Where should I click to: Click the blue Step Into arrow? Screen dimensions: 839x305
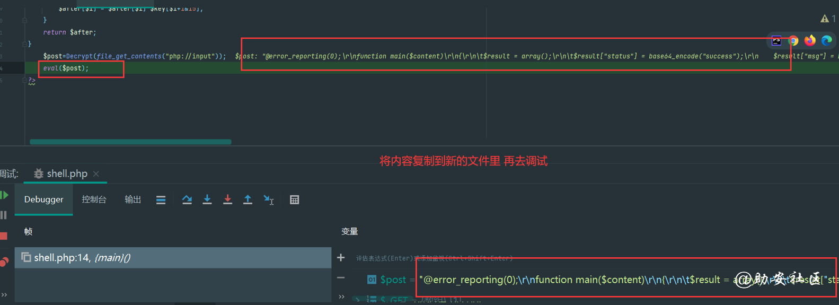[x=207, y=199]
